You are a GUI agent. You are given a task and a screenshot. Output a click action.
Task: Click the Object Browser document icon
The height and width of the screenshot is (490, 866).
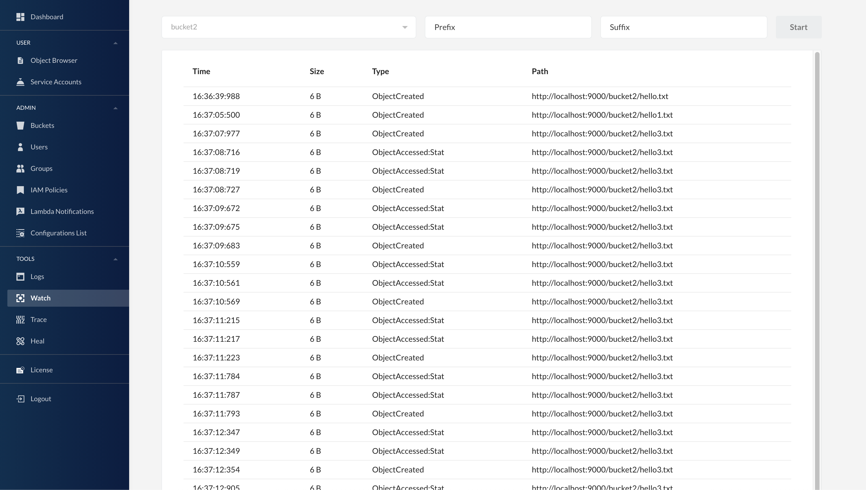click(20, 61)
